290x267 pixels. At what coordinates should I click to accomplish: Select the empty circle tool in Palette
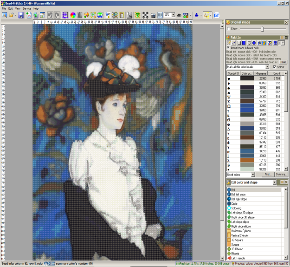click(249, 43)
